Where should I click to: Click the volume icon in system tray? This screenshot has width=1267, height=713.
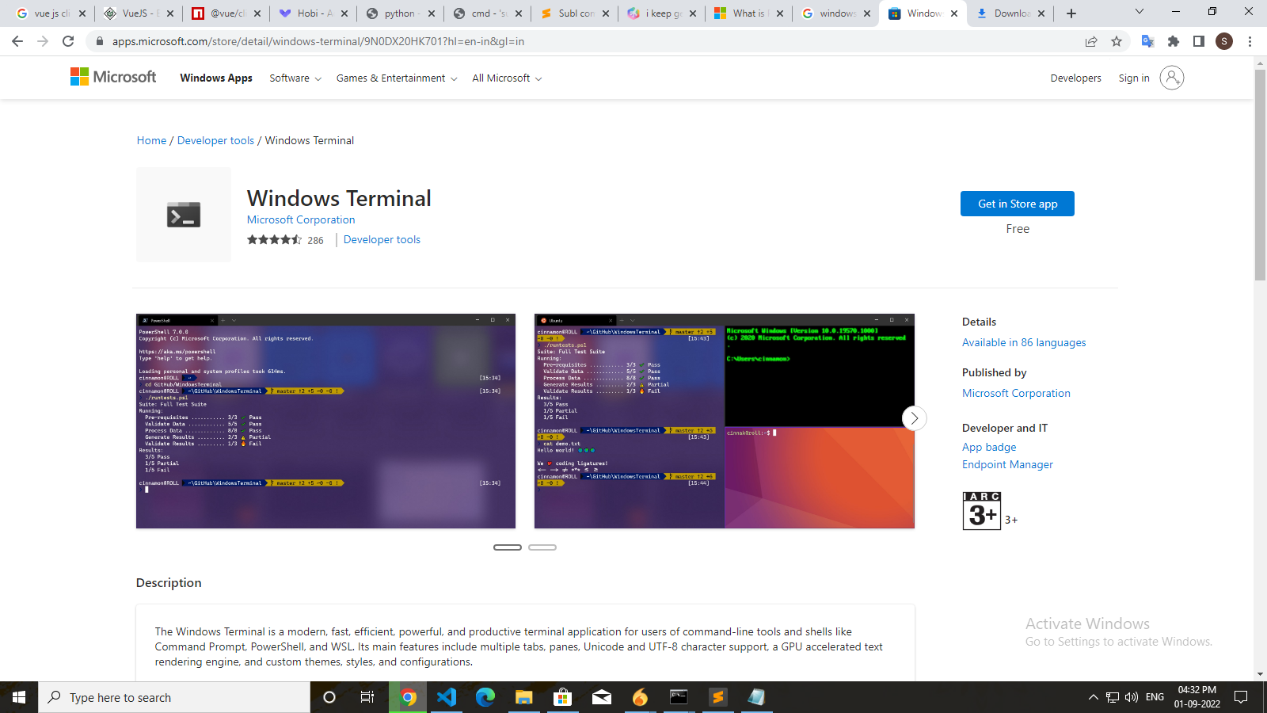tap(1132, 697)
